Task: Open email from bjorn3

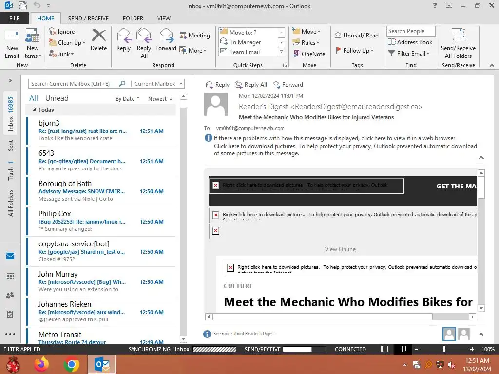Action: tap(101, 131)
